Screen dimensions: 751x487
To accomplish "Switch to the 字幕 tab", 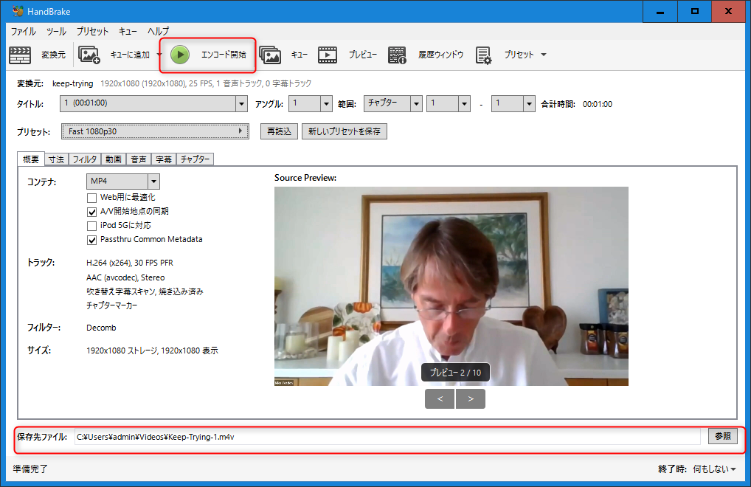I will point(164,159).
